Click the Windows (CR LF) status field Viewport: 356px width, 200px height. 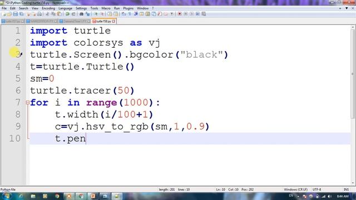pos(295,189)
